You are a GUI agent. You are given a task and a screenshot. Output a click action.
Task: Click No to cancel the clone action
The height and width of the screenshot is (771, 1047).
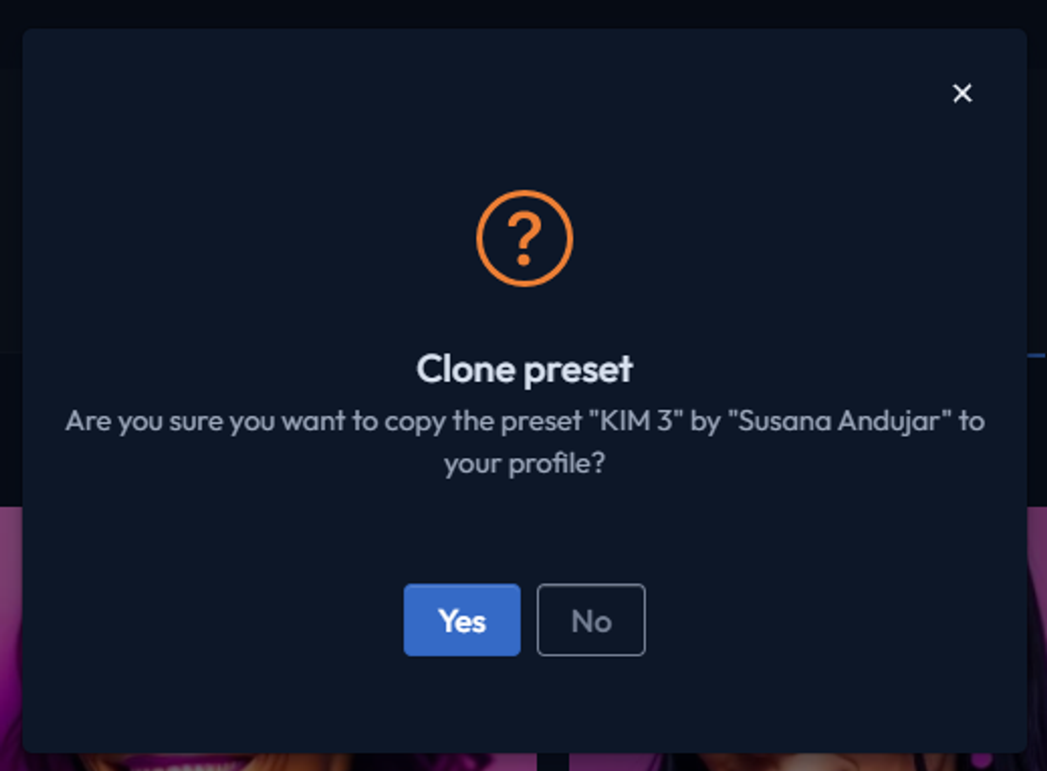[591, 621]
